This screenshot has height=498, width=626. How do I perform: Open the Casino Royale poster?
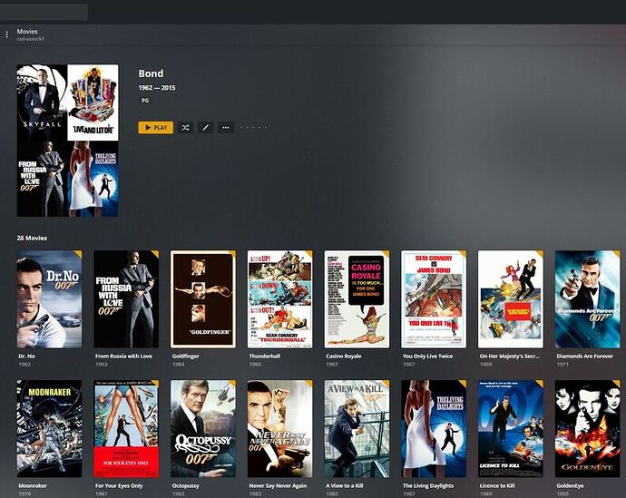357,299
